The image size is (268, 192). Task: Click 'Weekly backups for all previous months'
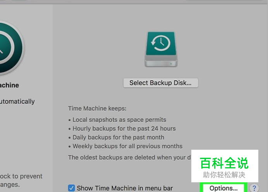click(x=127, y=146)
